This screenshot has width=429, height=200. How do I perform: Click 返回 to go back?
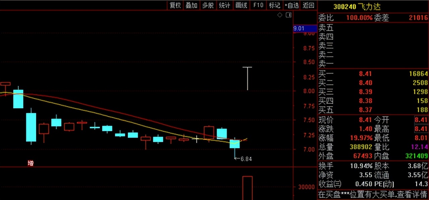click(308, 5)
